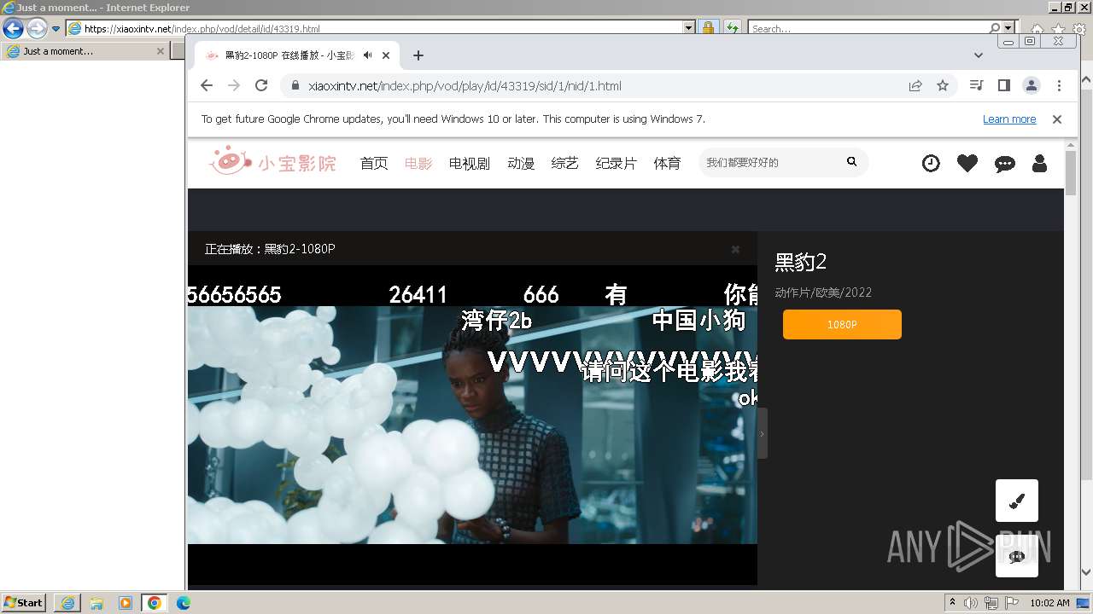Share this page from the address bar
Image resolution: width=1093 pixels, height=614 pixels.
coord(915,85)
